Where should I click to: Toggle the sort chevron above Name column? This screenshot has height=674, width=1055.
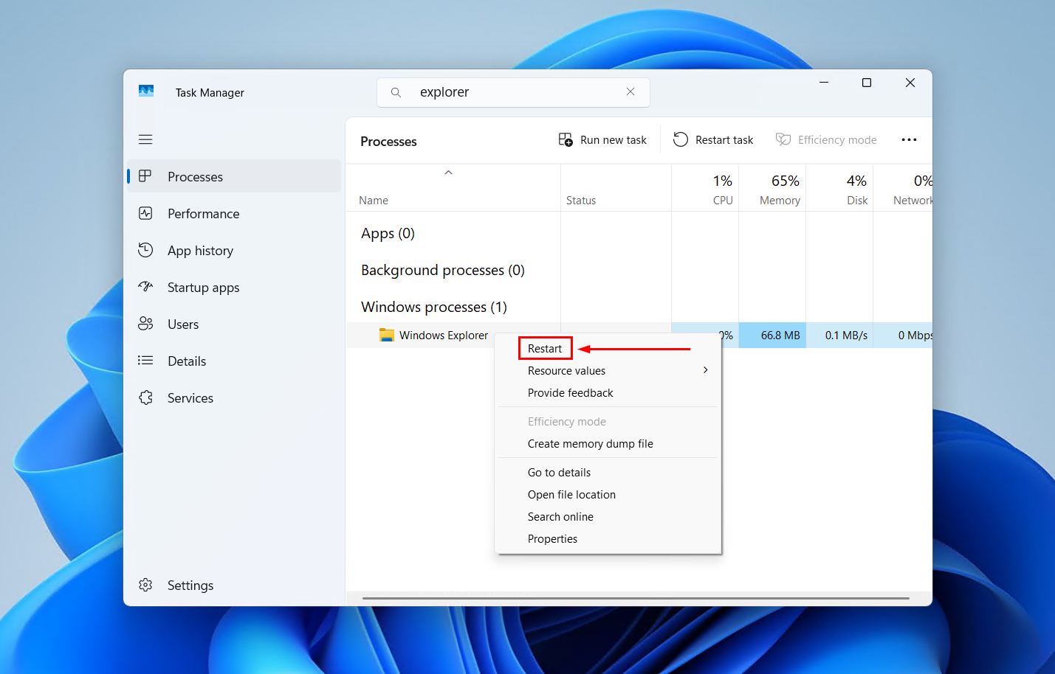[448, 173]
